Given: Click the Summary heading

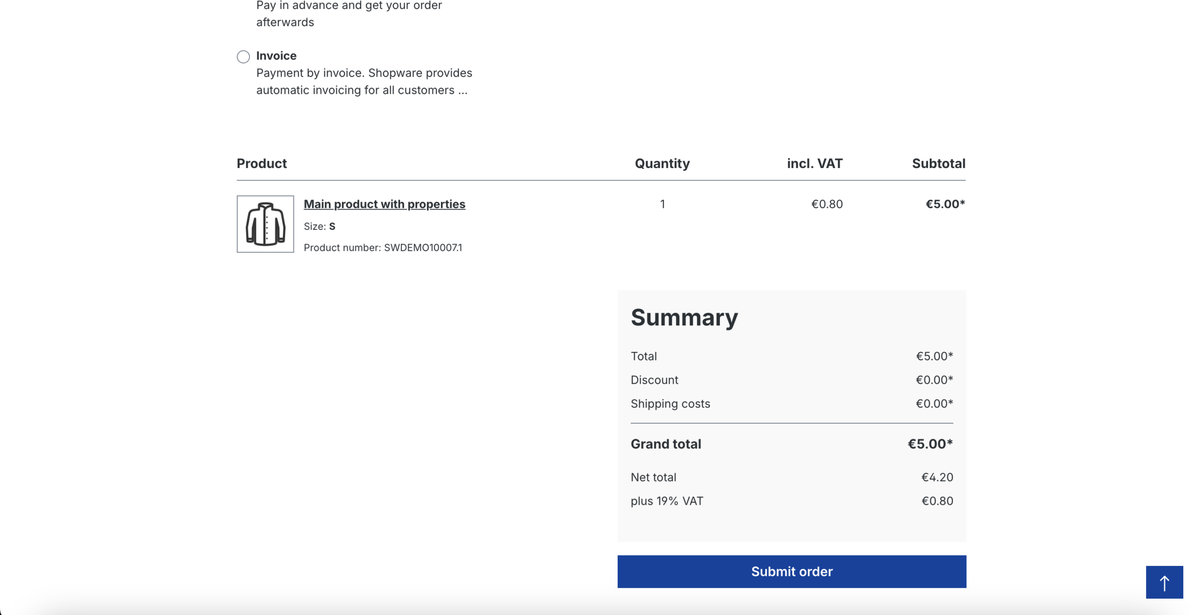Looking at the screenshot, I should coord(684,318).
